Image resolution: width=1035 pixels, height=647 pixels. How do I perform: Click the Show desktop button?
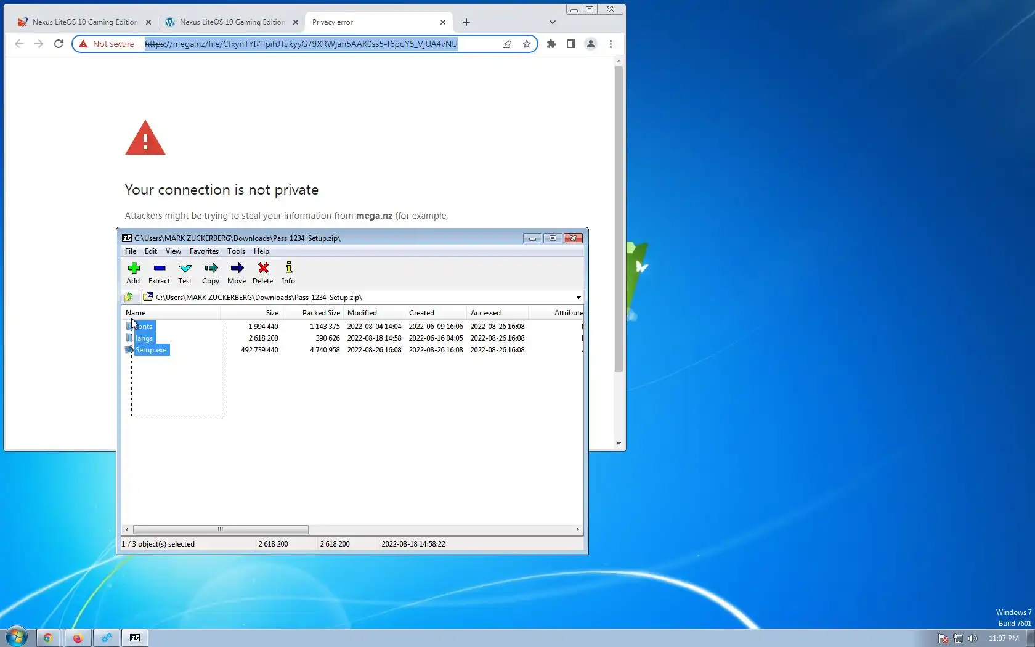(x=1031, y=638)
